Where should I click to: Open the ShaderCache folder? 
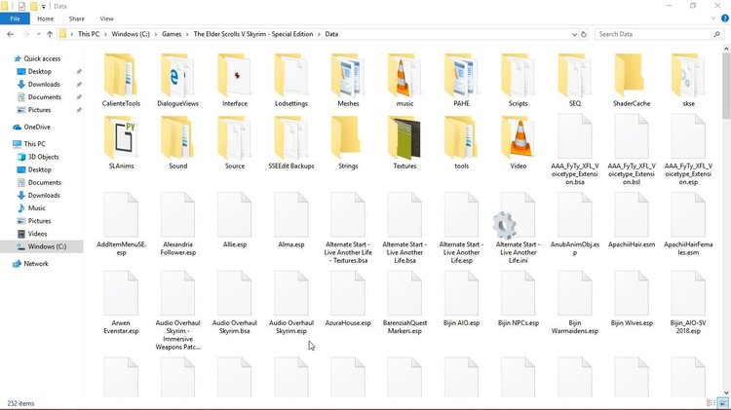(x=632, y=80)
